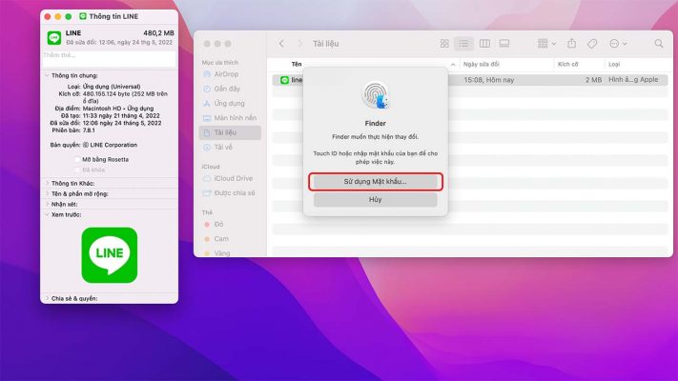Switch Finder to list view
678x381 pixels.
point(463,44)
